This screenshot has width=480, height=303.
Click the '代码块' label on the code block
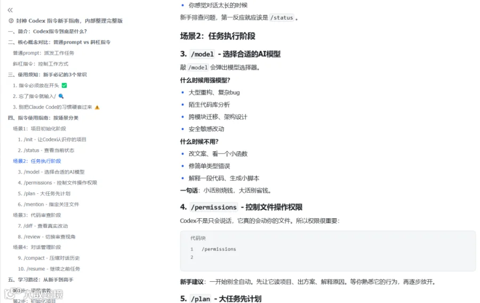198,238
